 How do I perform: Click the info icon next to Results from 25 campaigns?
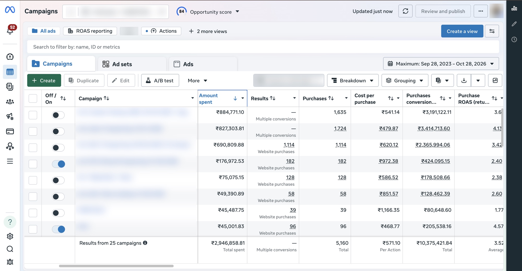pos(145,243)
